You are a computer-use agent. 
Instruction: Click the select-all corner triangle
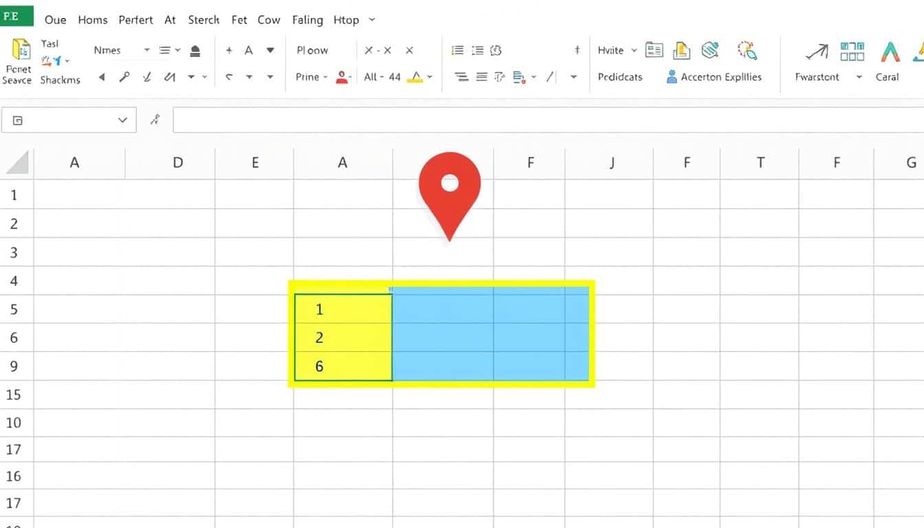[x=17, y=164]
